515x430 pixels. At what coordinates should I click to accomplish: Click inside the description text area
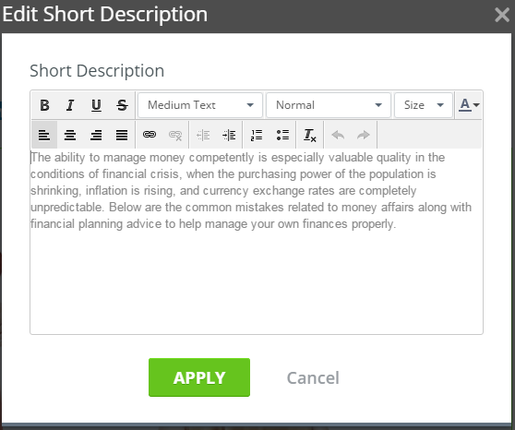tap(257, 242)
